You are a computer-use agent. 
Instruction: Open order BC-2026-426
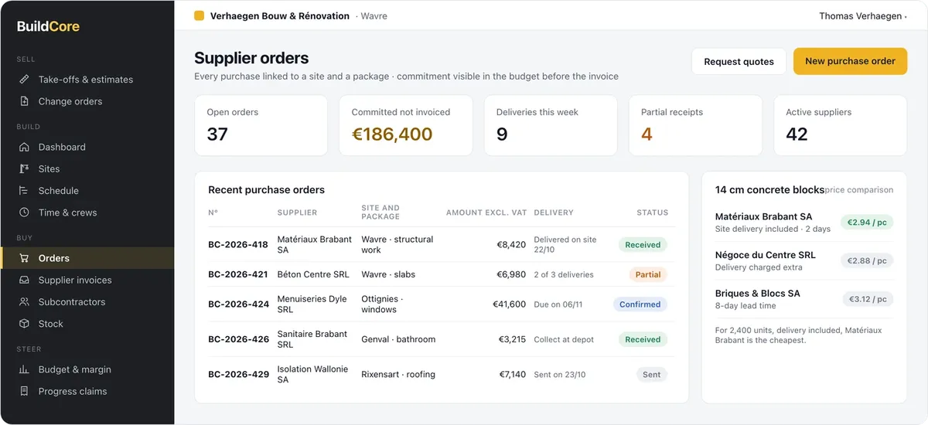(x=238, y=339)
